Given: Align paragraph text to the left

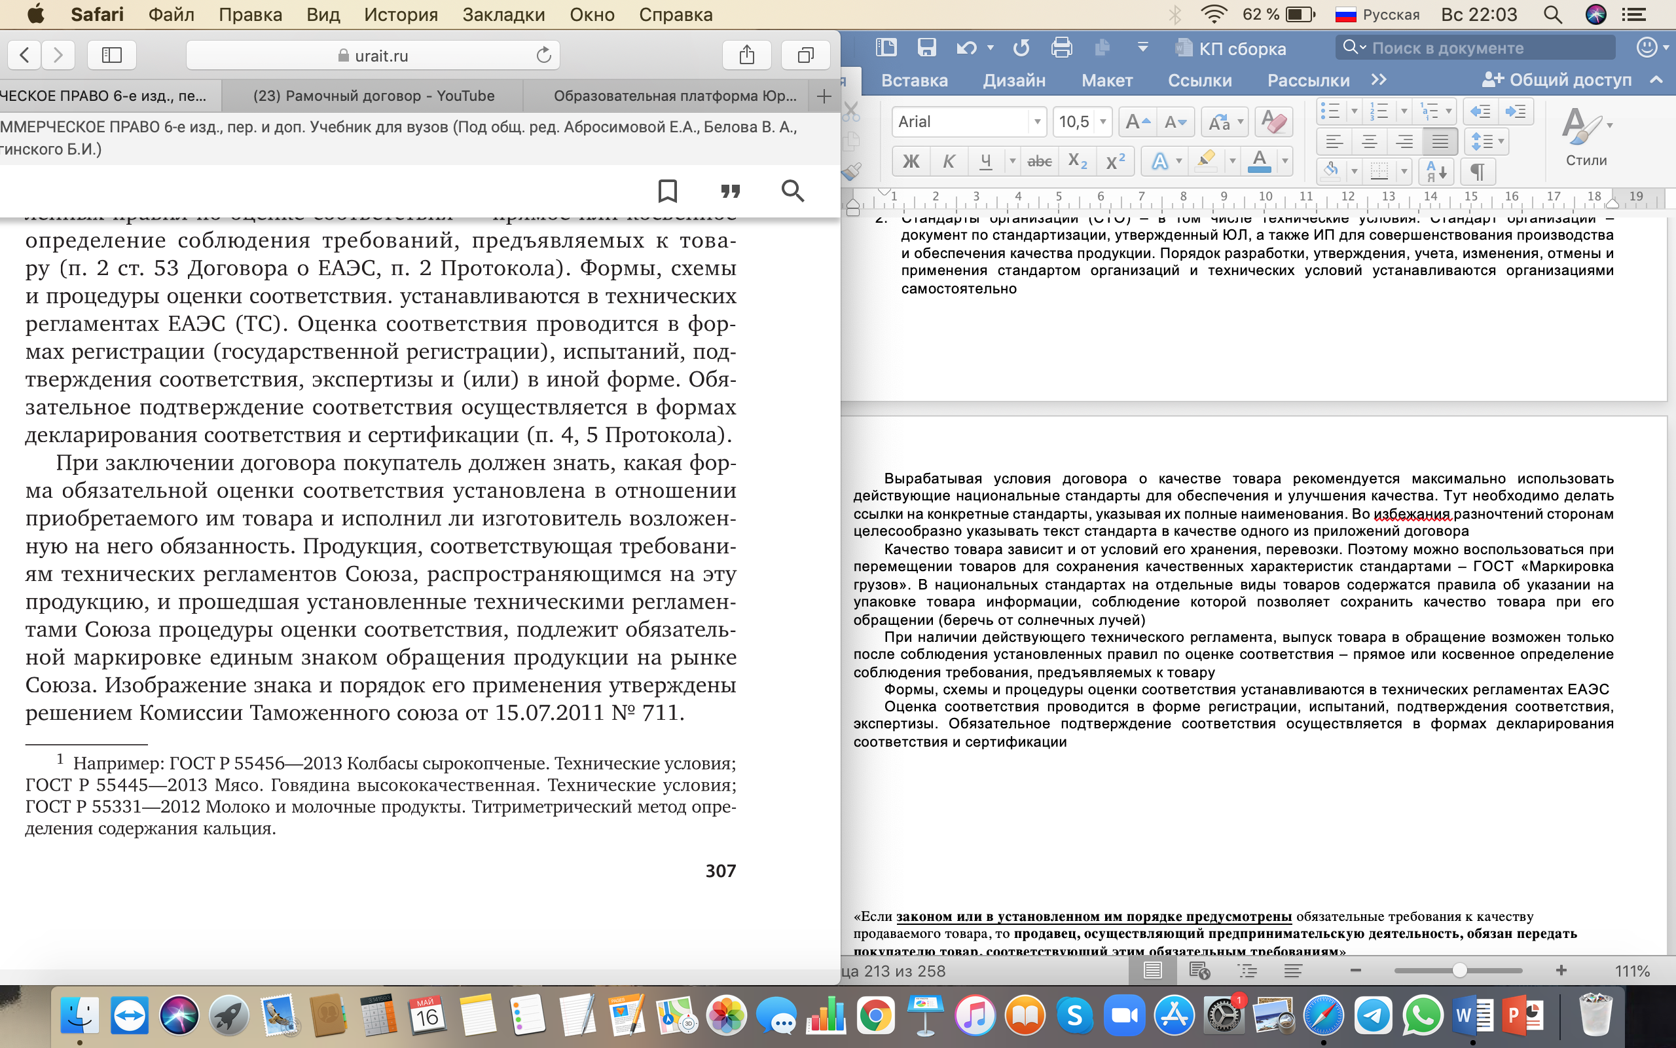Looking at the screenshot, I should (1334, 142).
